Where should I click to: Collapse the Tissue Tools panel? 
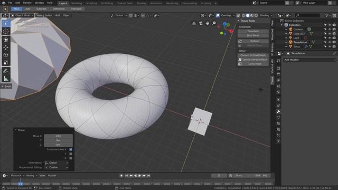coord(238,21)
